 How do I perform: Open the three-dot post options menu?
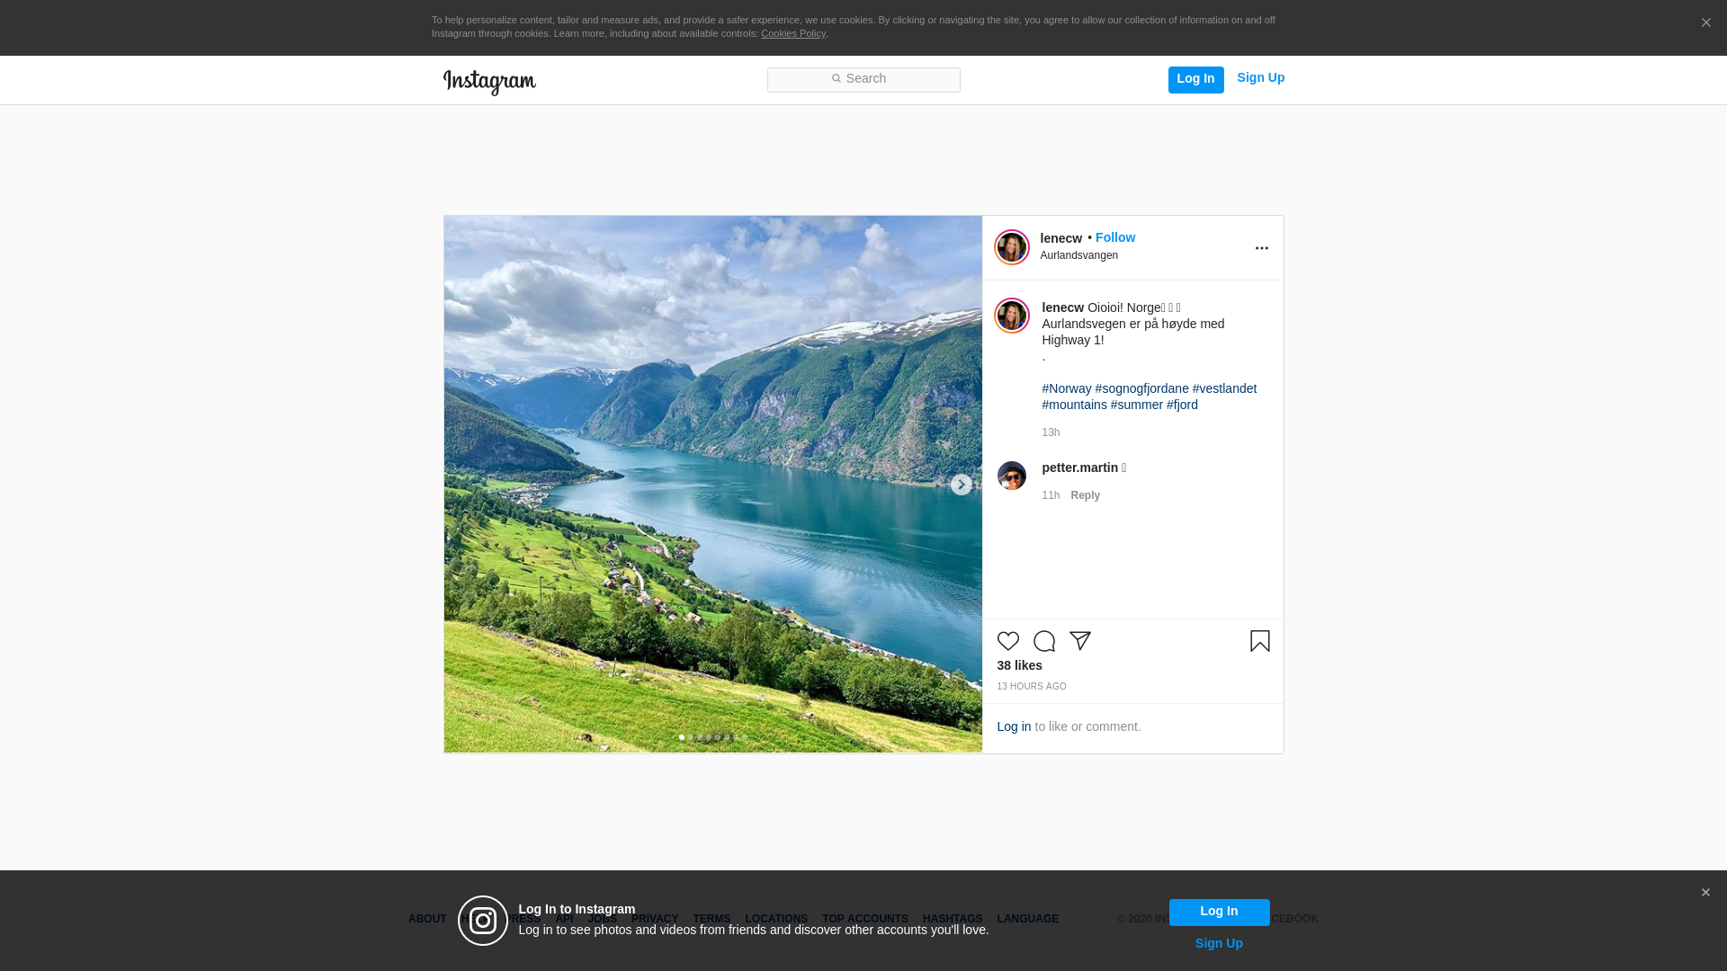pyautogui.click(x=1261, y=248)
